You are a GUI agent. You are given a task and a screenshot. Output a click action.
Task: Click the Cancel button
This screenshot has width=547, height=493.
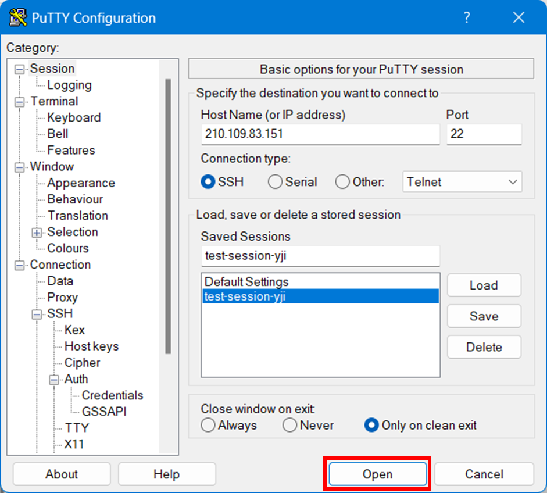484,474
